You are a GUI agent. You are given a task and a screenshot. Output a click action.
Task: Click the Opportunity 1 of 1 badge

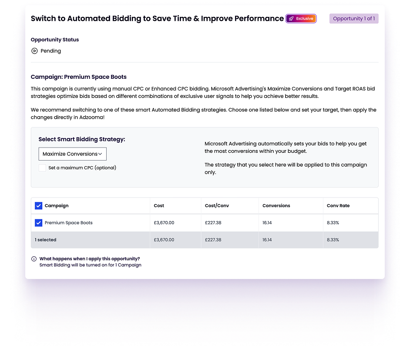(354, 19)
